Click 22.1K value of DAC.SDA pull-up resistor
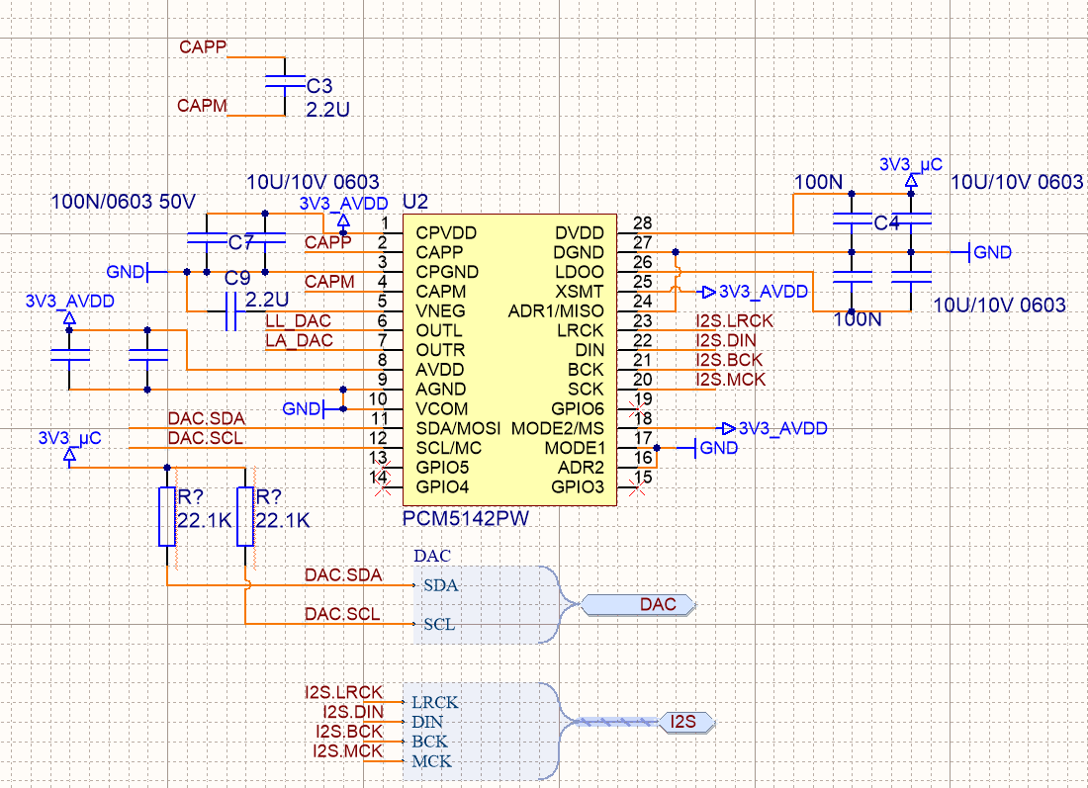The height and width of the screenshot is (788, 1088). (205, 520)
